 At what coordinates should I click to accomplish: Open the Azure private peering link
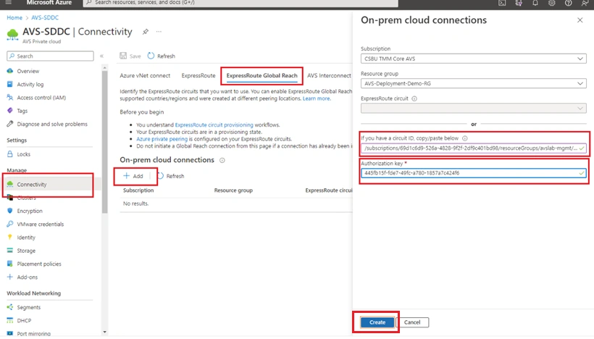pos(162,139)
